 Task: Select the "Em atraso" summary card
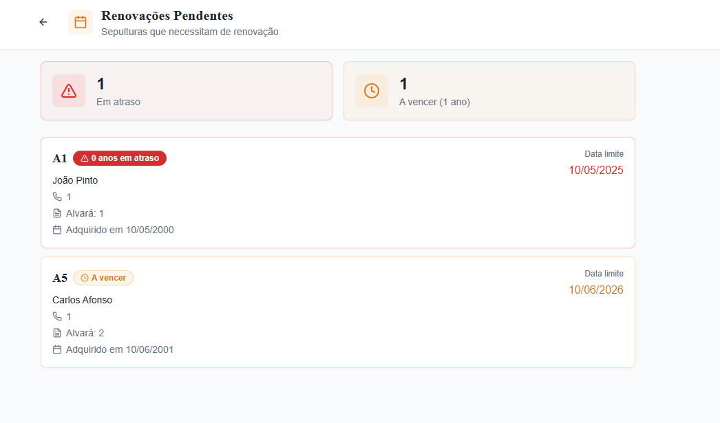(187, 91)
